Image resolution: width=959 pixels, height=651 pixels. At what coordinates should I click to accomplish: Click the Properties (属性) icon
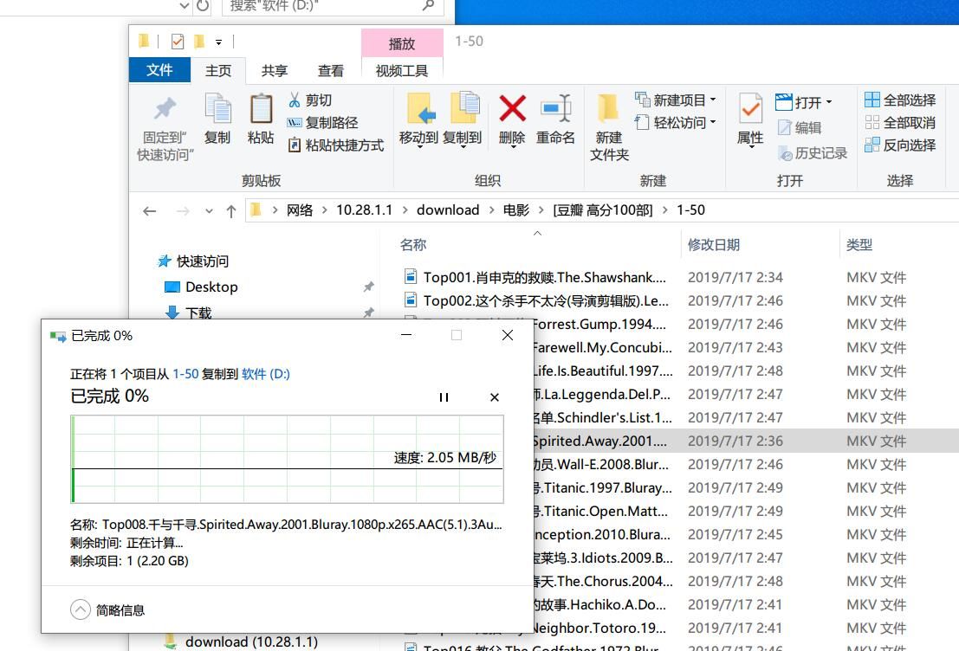(749, 110)
